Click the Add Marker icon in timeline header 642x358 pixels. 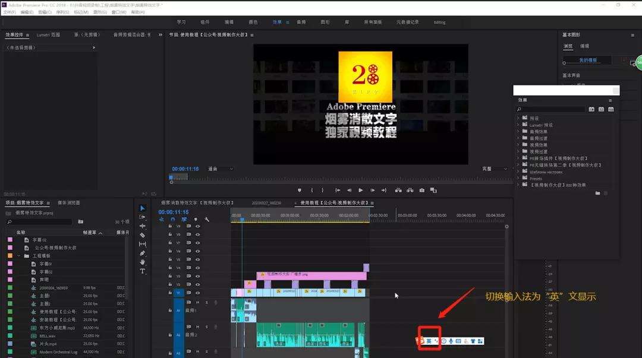click(x=196, y=219)
